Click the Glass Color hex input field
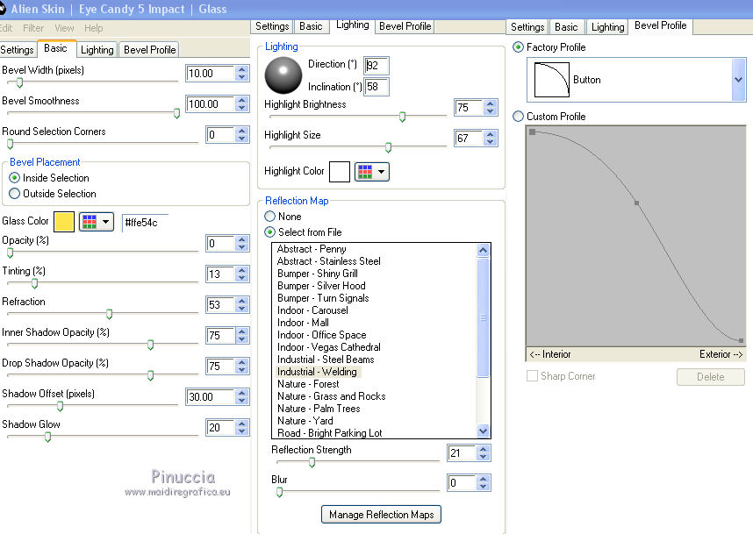Viewport: 753px width, 534px height. coord(144,223)
